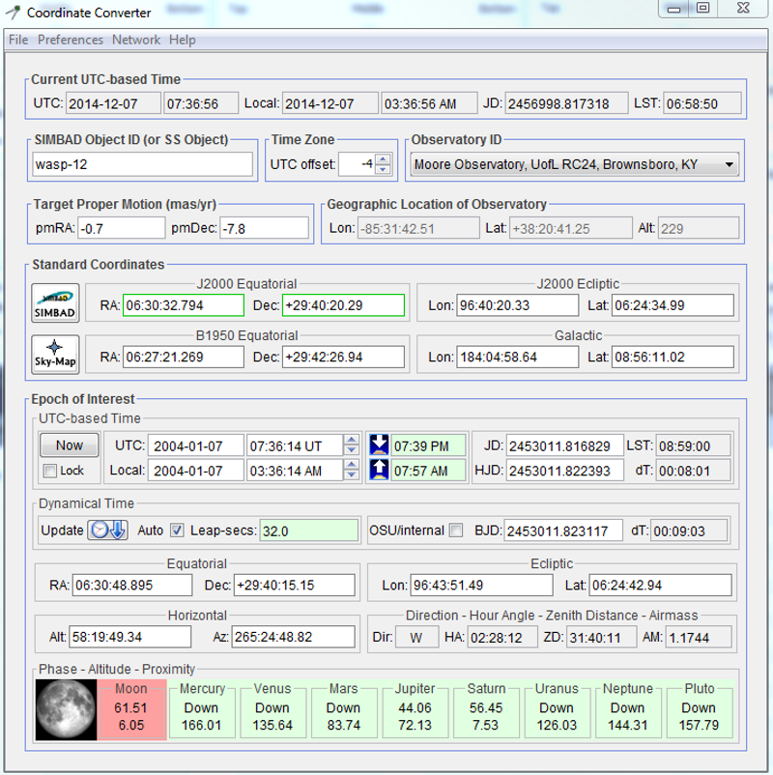Step the epoch UTC time up

tap(354, 441)
